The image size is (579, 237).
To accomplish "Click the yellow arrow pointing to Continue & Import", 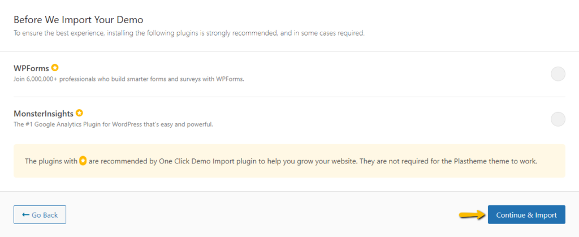I will click(472, 214).
